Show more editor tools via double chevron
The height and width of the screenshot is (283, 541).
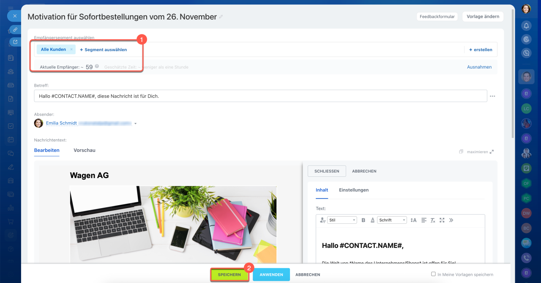click(451, 220)
